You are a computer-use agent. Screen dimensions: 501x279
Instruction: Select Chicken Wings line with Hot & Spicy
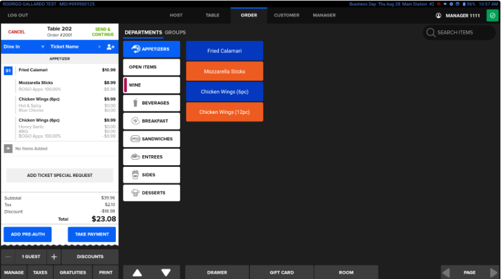point(67,105)
